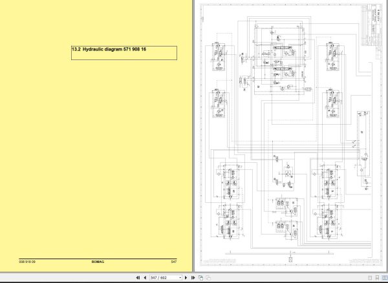
Task: Click the BOMAG footer text
Action: click(98, 262)
